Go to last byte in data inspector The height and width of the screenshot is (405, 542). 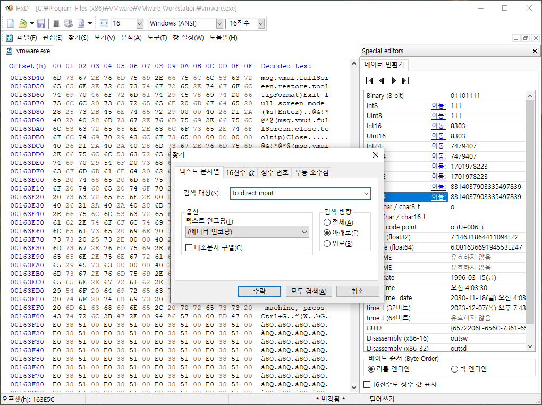(x=405, y=81)
